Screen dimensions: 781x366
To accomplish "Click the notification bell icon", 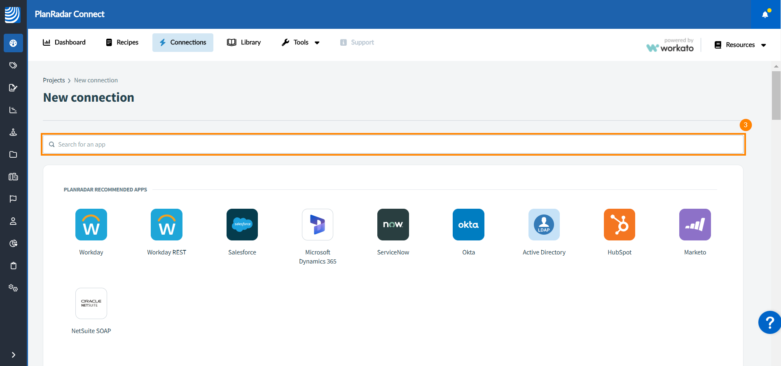I will [x=765, y=14].
